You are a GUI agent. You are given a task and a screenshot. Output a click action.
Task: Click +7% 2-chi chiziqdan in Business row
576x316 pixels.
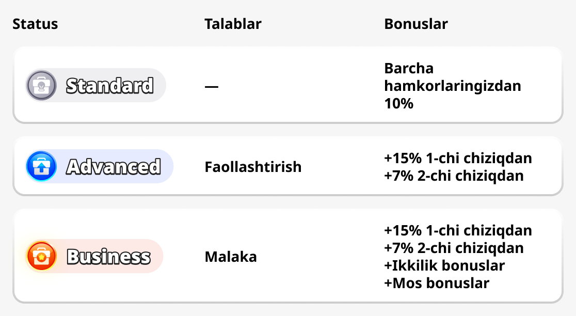pyautogui.click(x=454, y=248)
